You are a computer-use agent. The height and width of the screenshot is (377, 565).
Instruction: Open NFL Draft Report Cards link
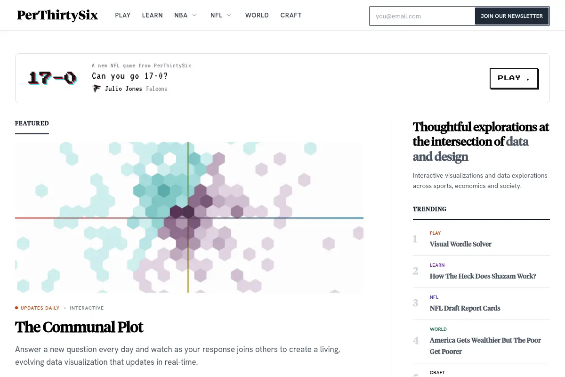coord(465,308)
